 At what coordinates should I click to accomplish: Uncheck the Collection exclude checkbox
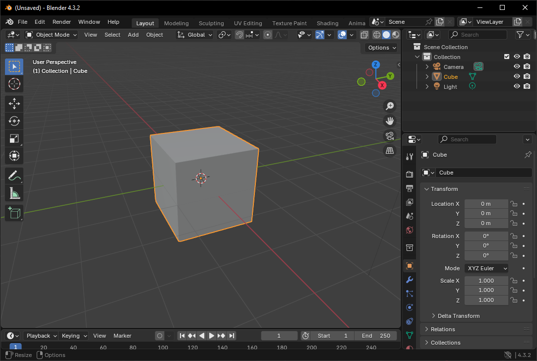pos(507,57)
